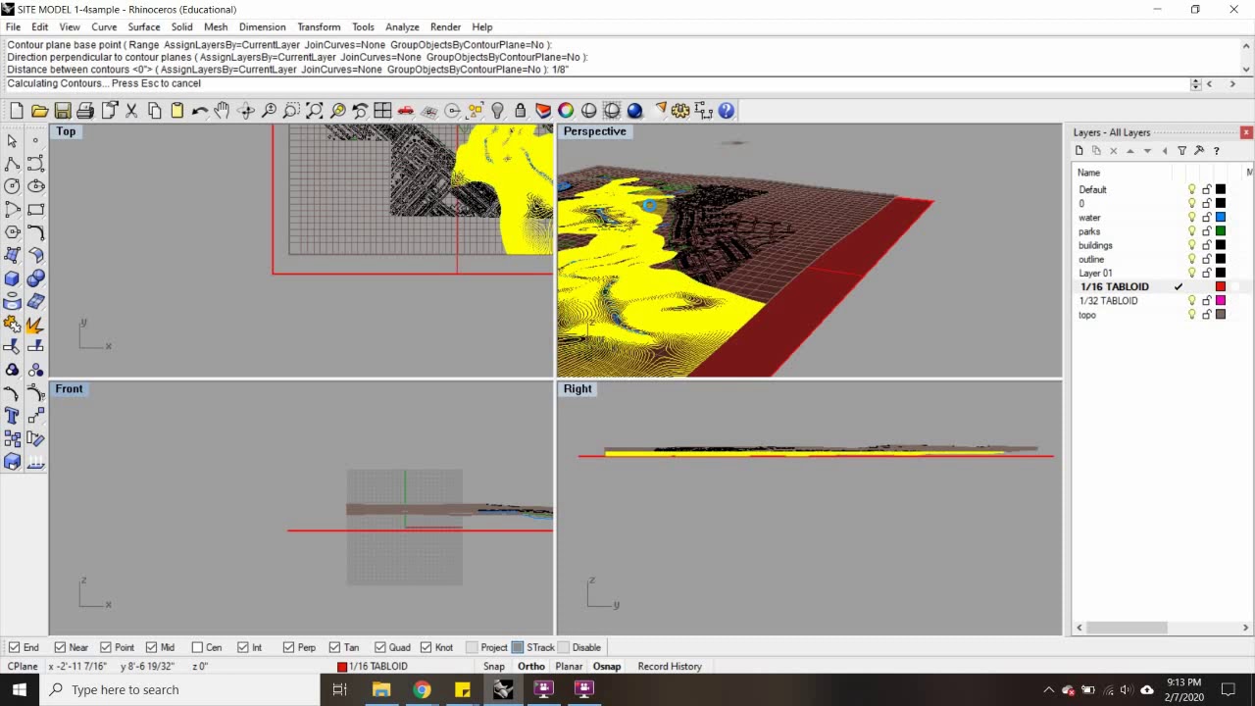
Task: Click Snap in status bar
Action: point(494,667)
